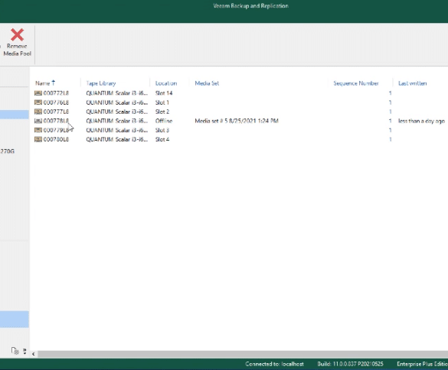This screenshot has height=370, width=448.
Task: Sort by Media Set column header
Action: click(x=207, y=83)
